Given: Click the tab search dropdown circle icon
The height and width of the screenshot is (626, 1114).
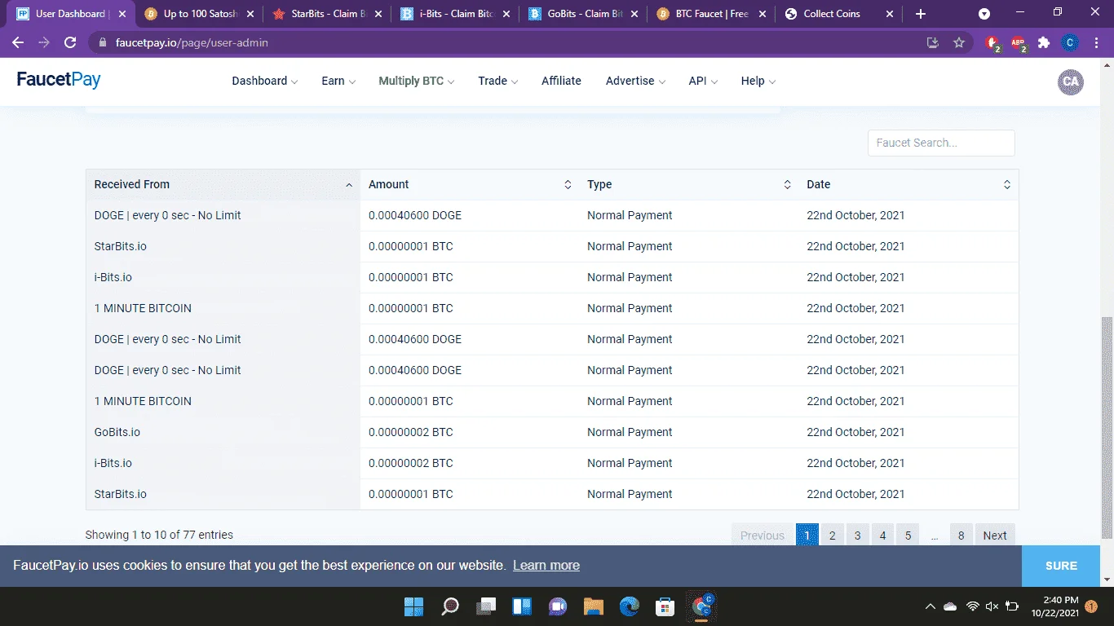Looking at the screenshot, I should pos(984,14).
